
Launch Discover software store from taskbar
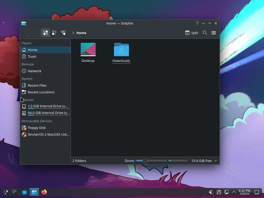point(24,192)
